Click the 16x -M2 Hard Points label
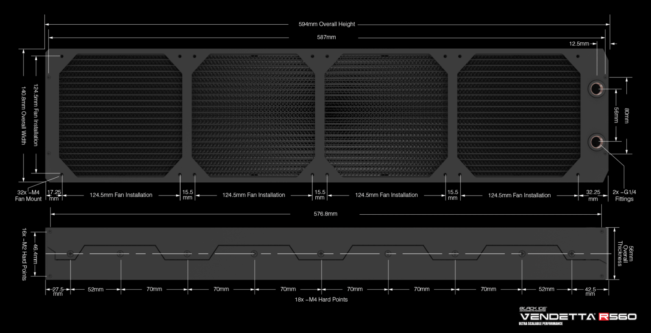The height and width of the screenshot is (333, 651). 24,254
